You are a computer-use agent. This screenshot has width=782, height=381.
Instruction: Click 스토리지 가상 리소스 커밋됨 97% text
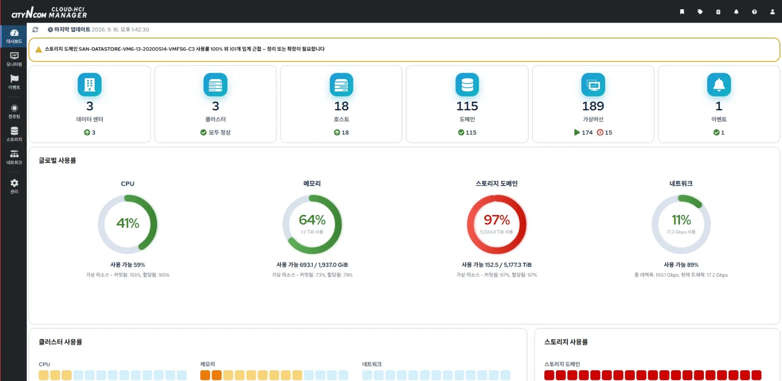[x=497, y=275]
